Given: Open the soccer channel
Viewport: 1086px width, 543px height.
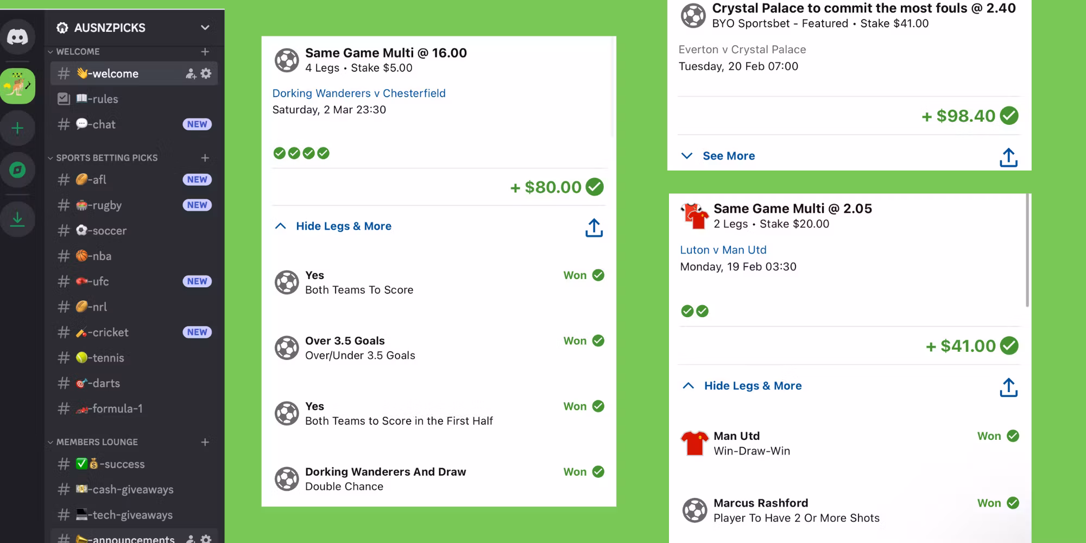Looking at the screenshot, I should tap(109, 231).
